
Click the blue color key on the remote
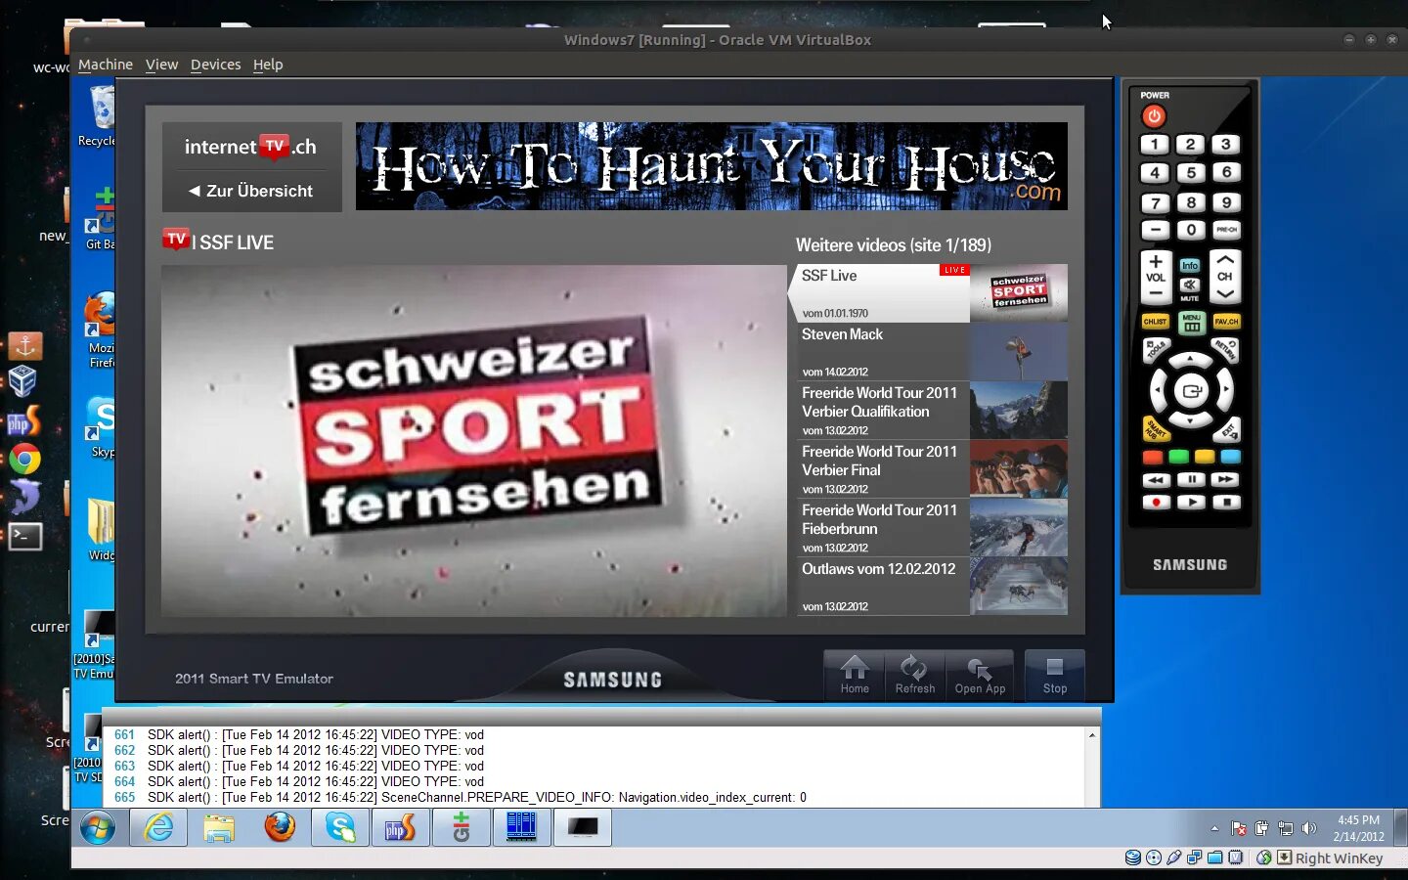pyautogui.click(x=1230, y=457)
